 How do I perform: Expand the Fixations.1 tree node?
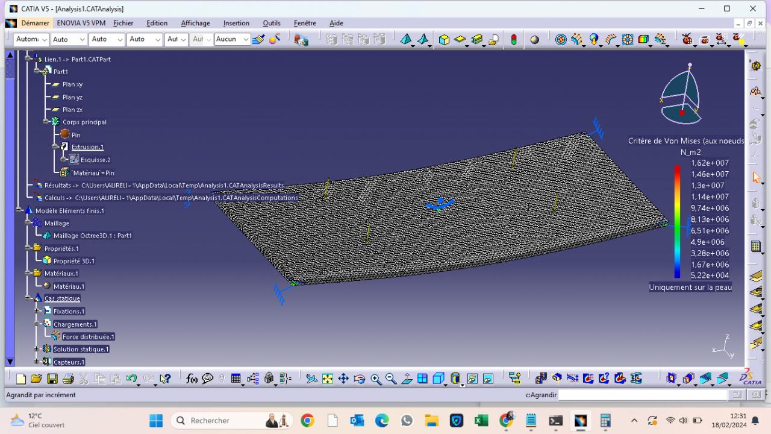[x=37, y=311]
